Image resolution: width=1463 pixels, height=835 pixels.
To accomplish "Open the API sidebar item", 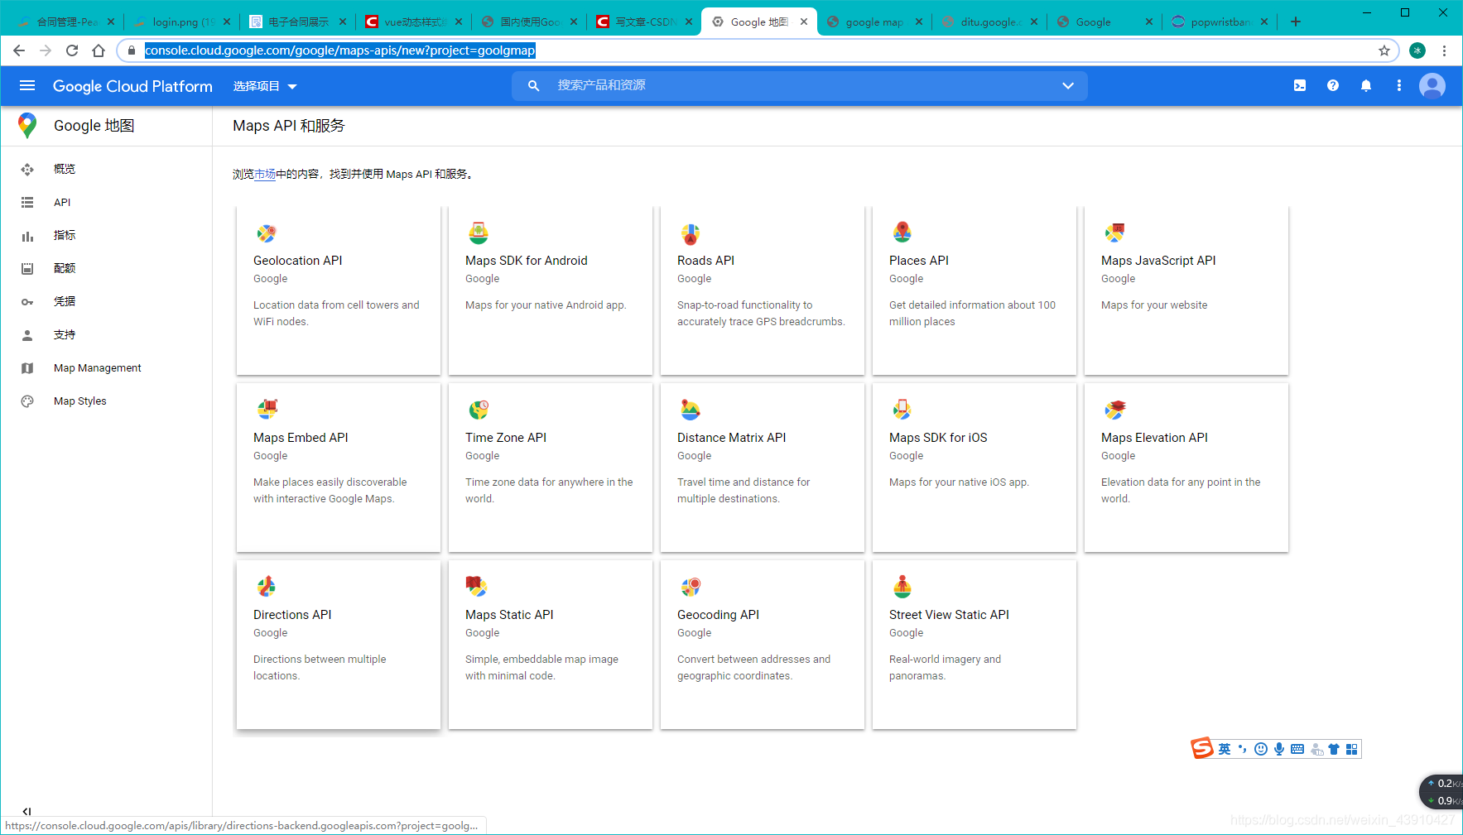I will click(62, 202).
